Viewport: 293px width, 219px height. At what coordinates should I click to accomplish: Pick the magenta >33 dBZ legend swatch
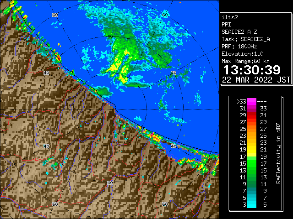tap(252, 102)
